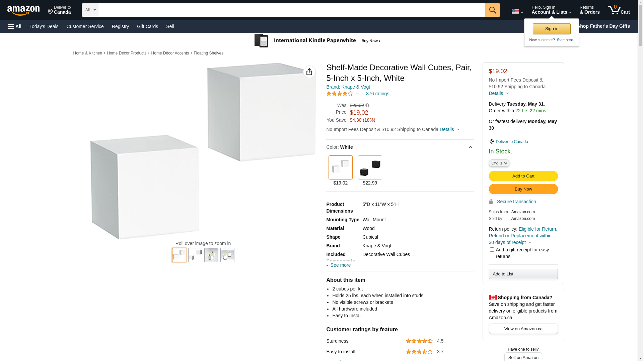Viewport: 643px width, 361px height.
Task: Click the Add to Cart button
Action: tap(523, 176)
